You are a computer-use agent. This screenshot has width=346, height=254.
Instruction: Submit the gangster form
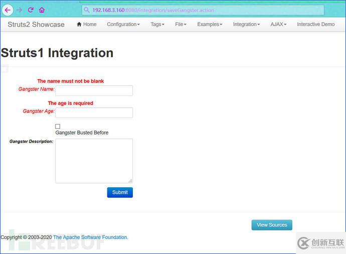(120, 192)
